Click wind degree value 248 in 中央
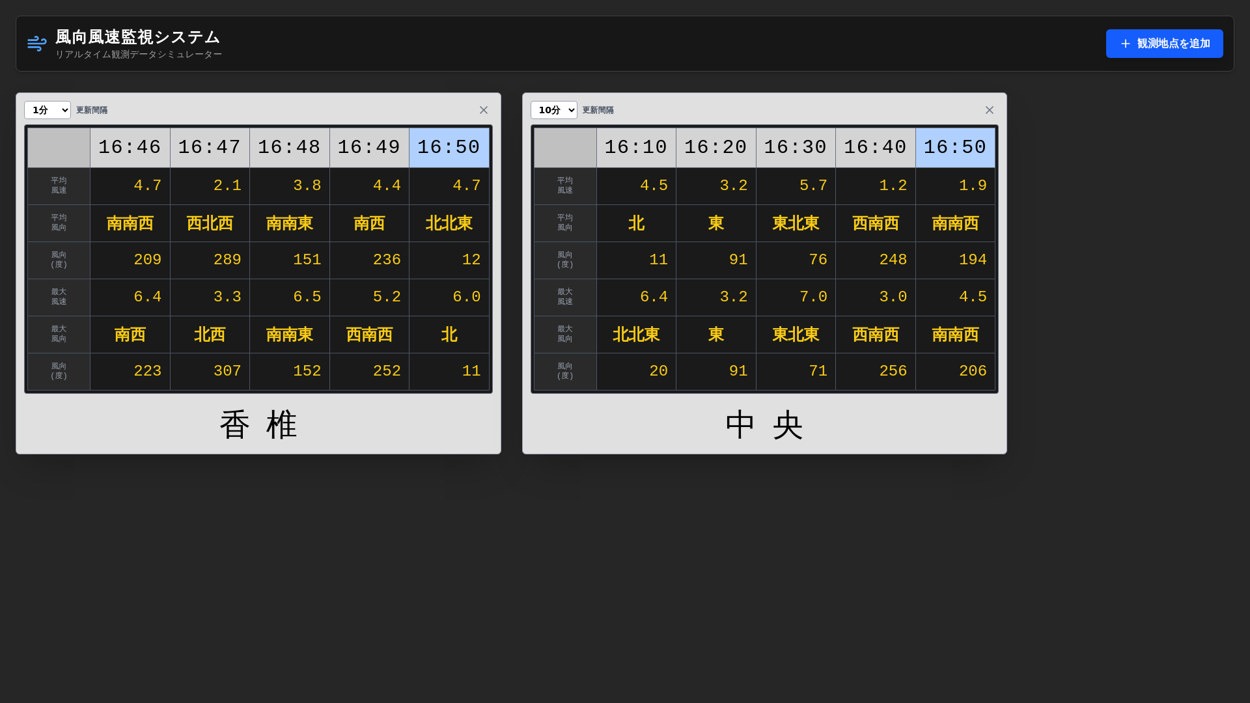This screenshot has height=703, width=1250. (876, 260)
